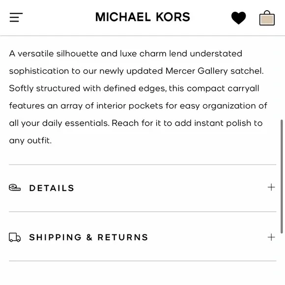This screenshot has width=285, height=285.
Task: Open the Shipping & Returns section heading
Action: click(x=89, y=237)
